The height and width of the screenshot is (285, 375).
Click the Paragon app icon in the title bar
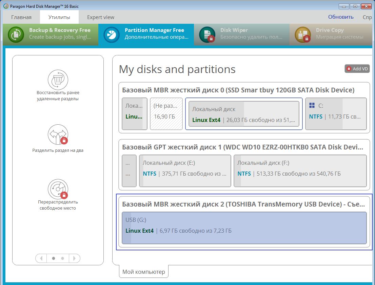click(6, 6)
